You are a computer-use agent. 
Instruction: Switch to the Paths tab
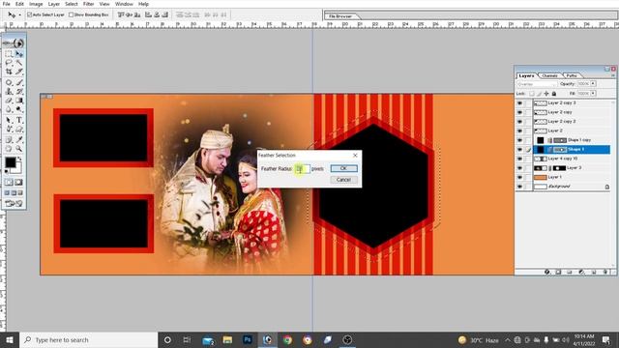click(x=572, y=75)
